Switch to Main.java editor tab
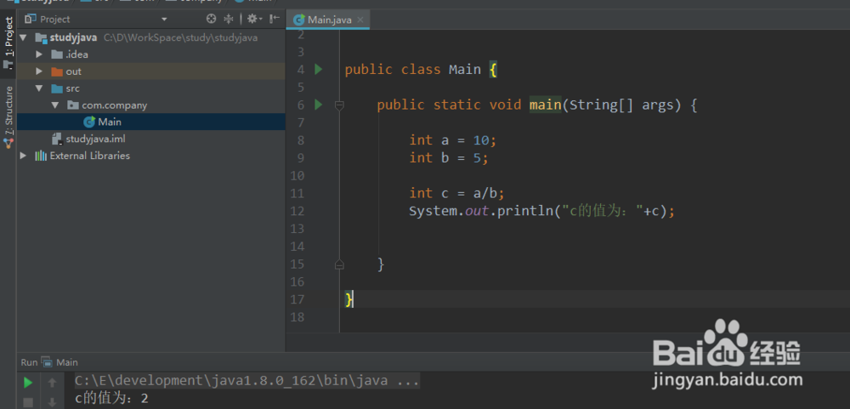Viewport: 850px width, 409px height. 329,20
